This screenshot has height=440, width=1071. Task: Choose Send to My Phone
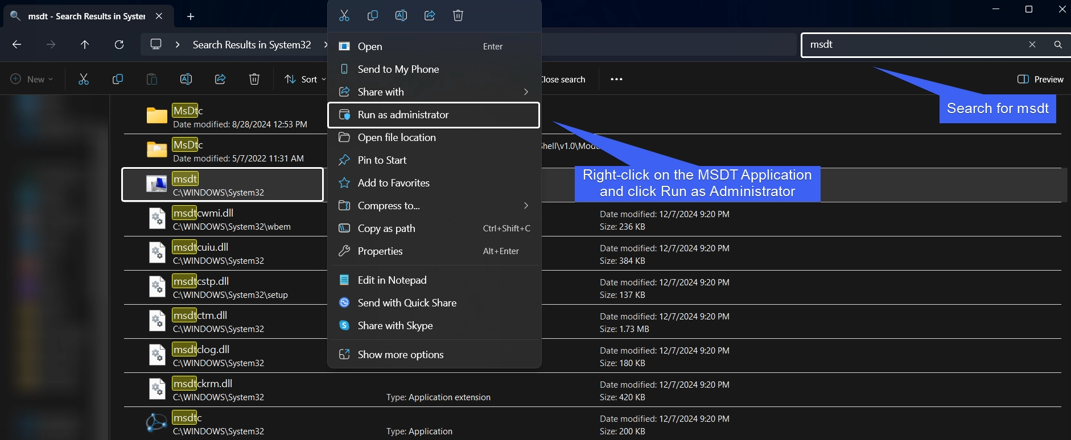pos(434,69)
